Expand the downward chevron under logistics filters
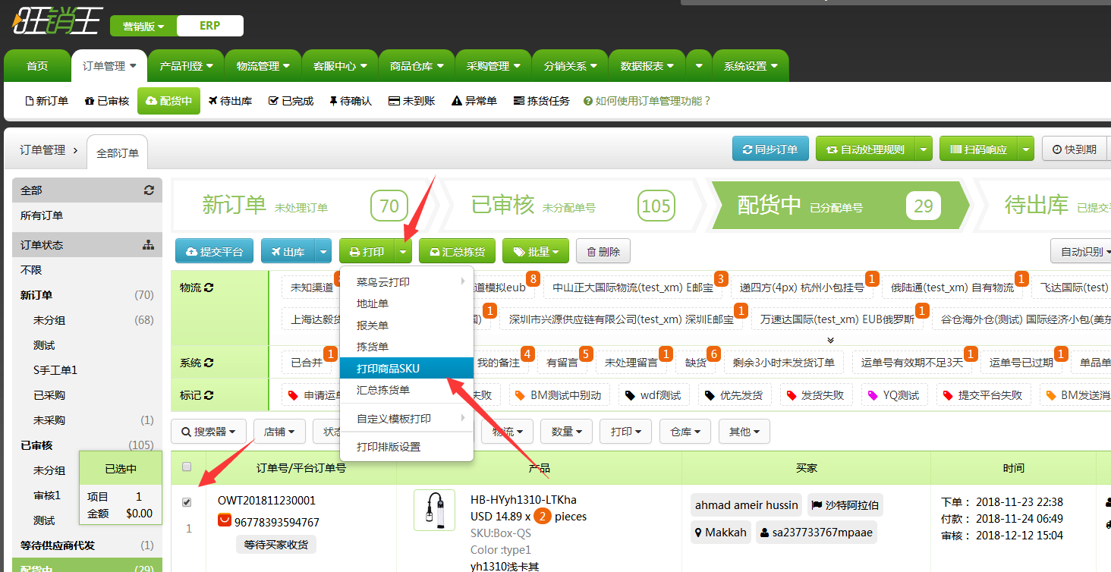Screen dimensions: 1111x572 [830, 340]
